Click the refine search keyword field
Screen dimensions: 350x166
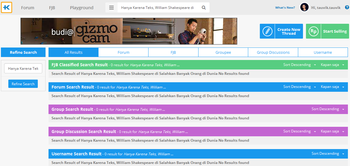coord(23,69)
